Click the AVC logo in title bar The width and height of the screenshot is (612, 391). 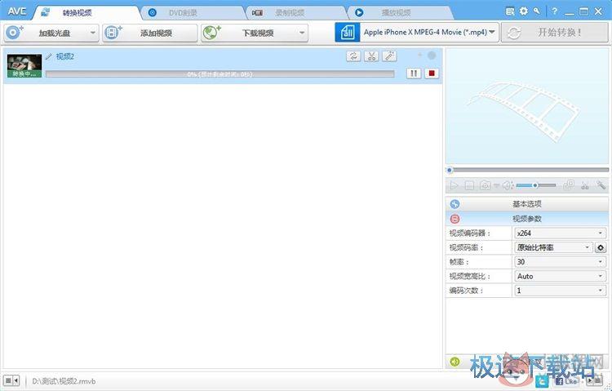click(17, 11)
